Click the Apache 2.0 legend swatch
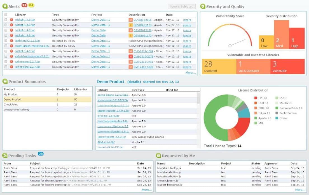This screenshot has height=195, width=309. tap(256, 118)
